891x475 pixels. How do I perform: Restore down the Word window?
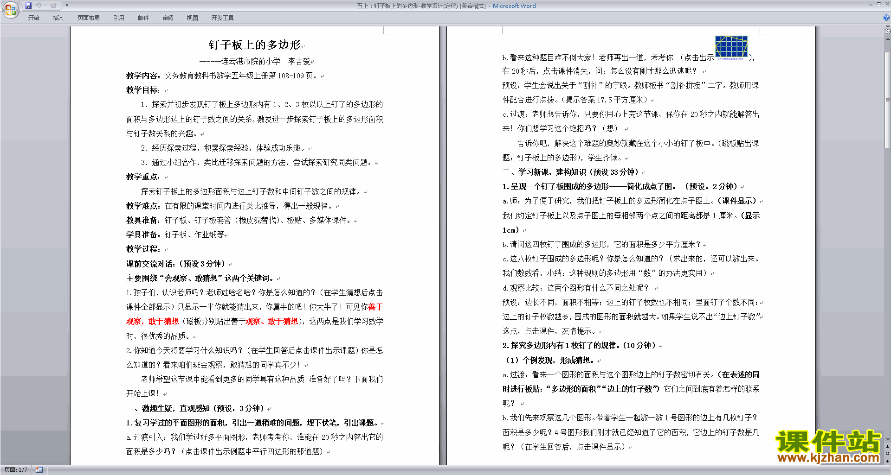point(879,4)
